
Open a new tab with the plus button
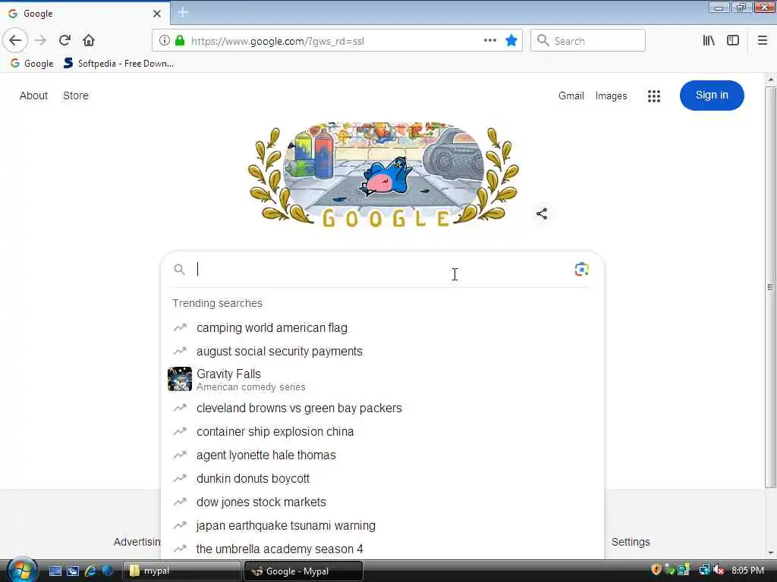(183, 13)
